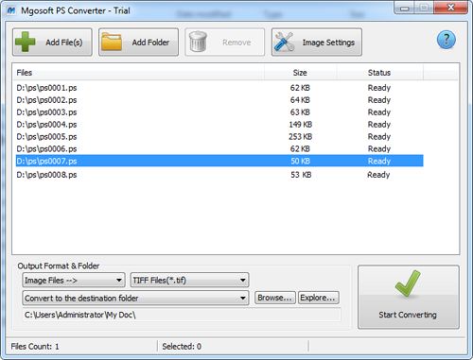Click the output path field C:\Users\Administrator\My Doc\
This screenshot has width=473, height=360.
coord(182,315)
